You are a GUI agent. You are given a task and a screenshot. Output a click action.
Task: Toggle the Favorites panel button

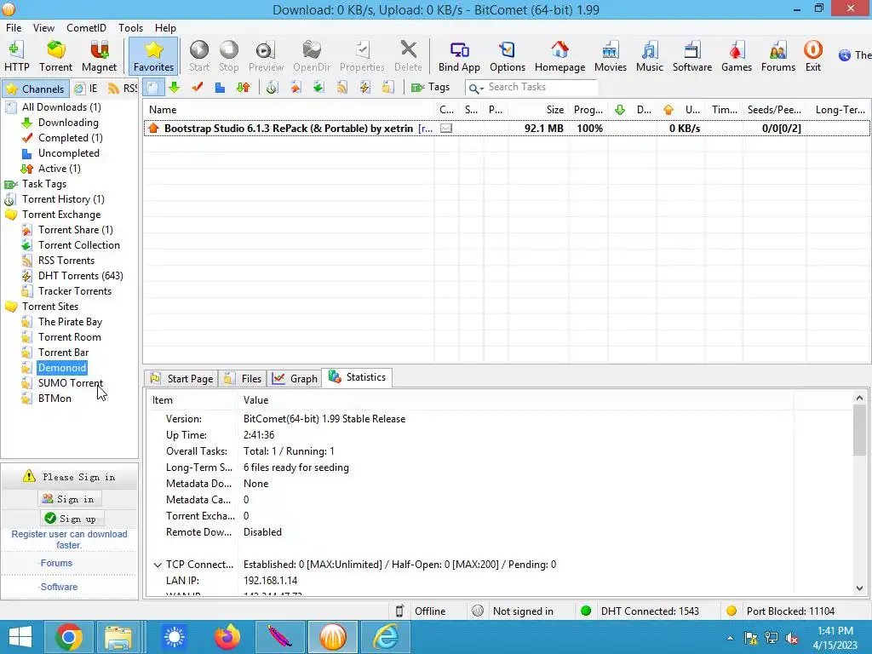(x=153, y=56)
